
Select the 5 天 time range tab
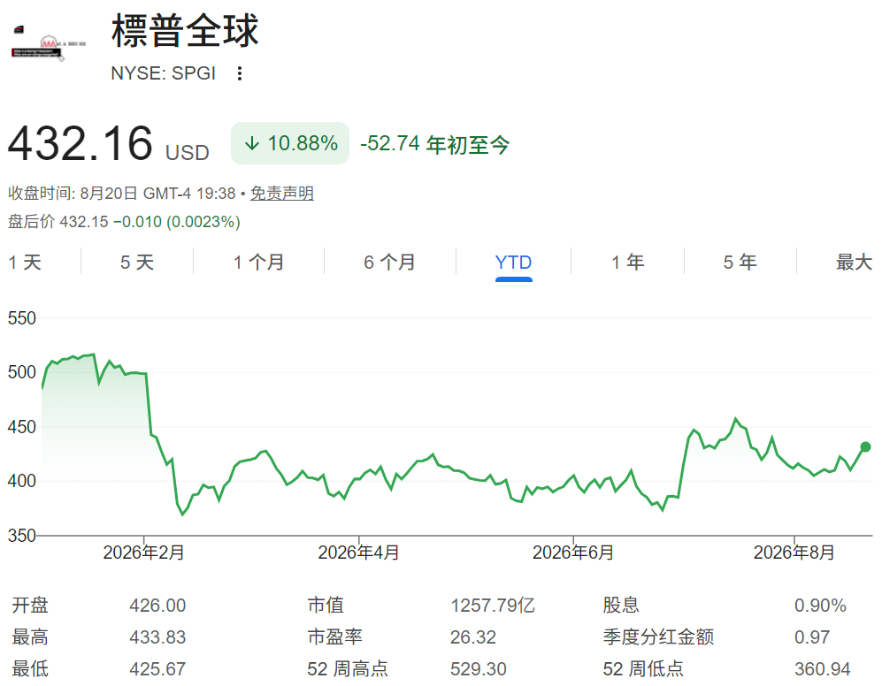click(137, 262)
